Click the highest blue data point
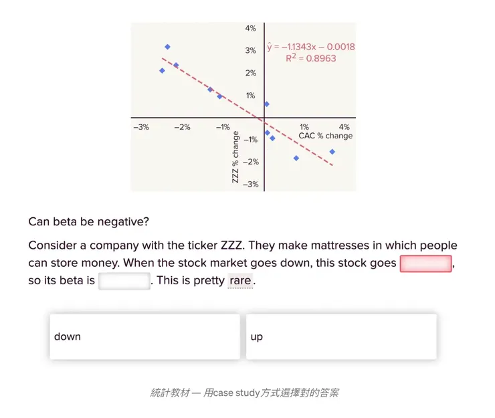495x418 pixels. 167,47
